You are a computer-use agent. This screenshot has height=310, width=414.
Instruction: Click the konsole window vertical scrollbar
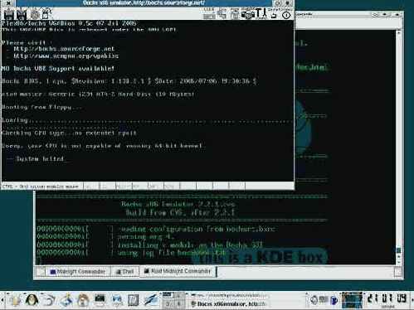click(398, 148)
